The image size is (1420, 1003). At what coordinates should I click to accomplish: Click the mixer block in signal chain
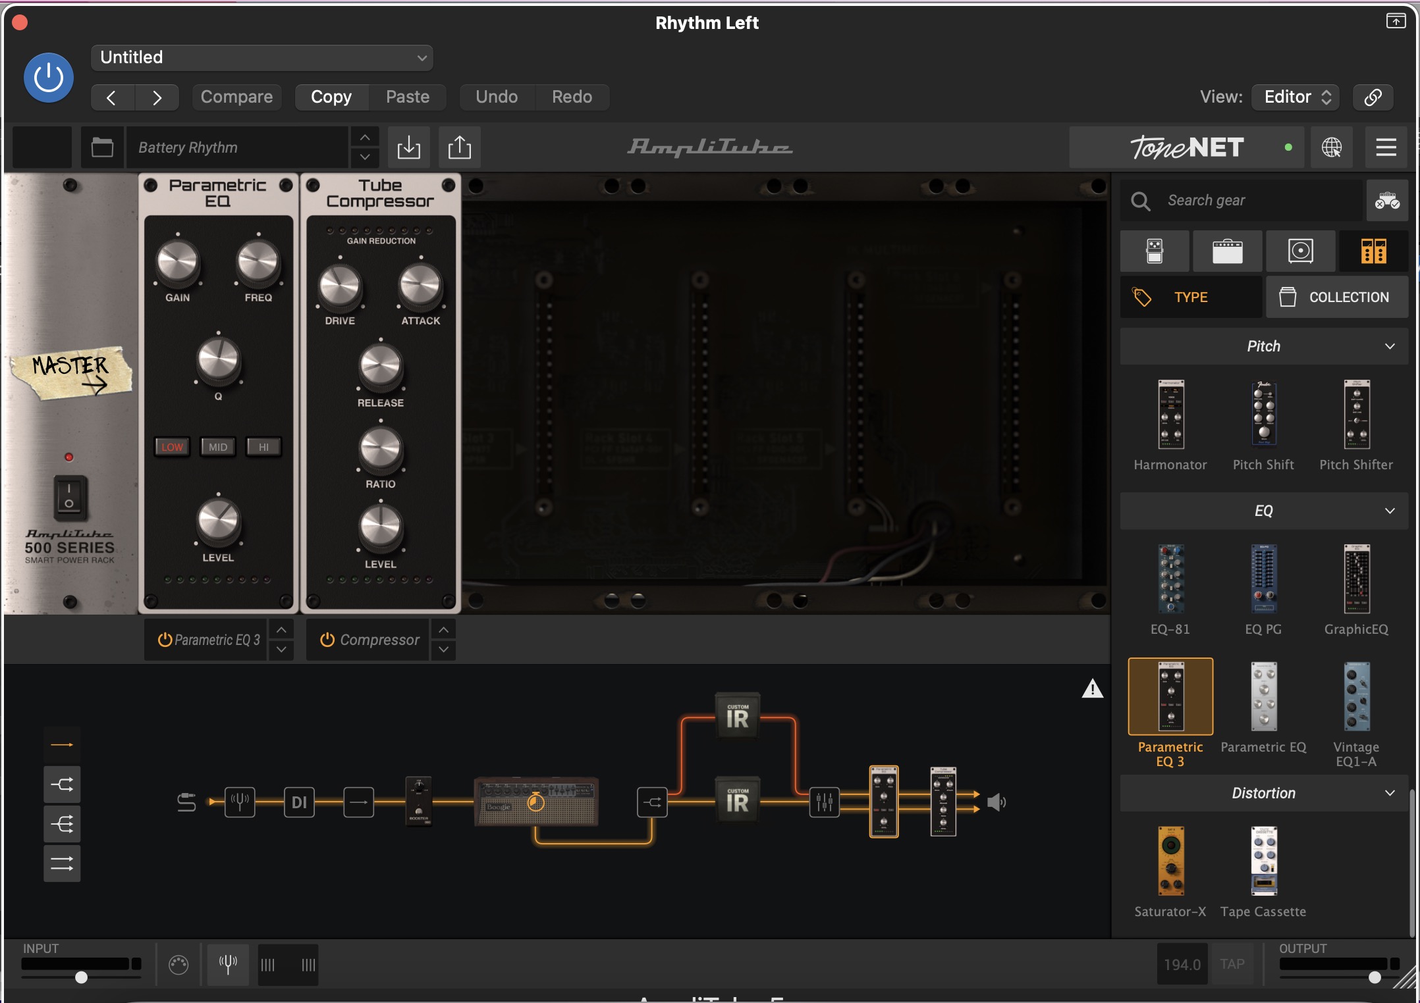(x=825, y=802)
